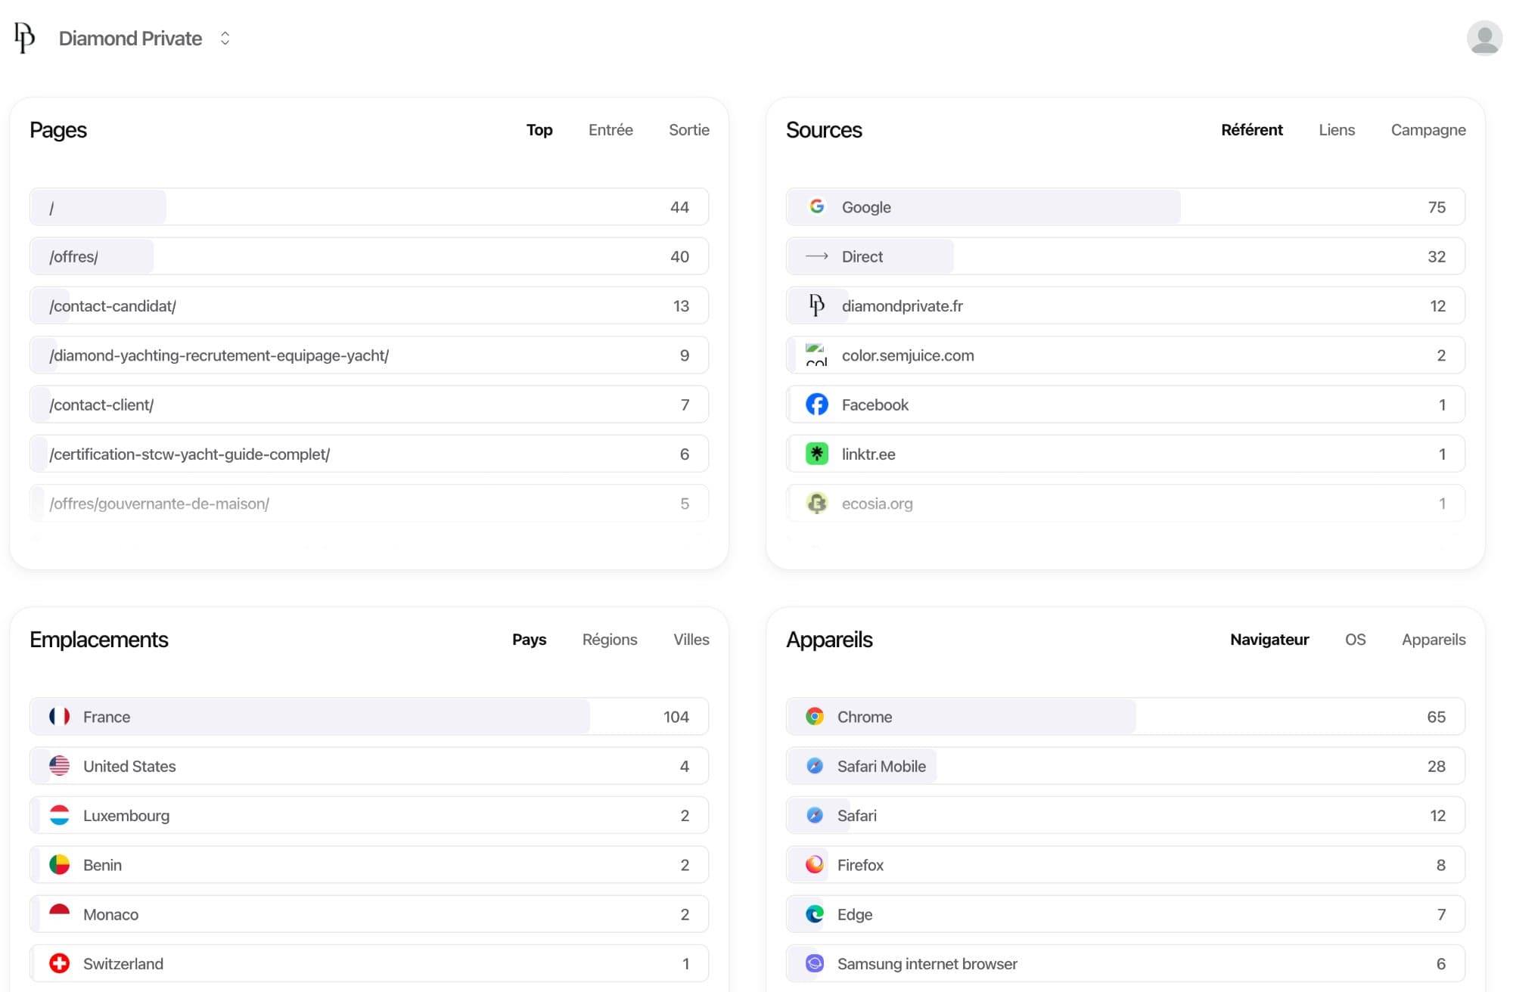Screen dimensions: 1513x992
Task: Click the United States flag icon
Action: pos(59,766)
